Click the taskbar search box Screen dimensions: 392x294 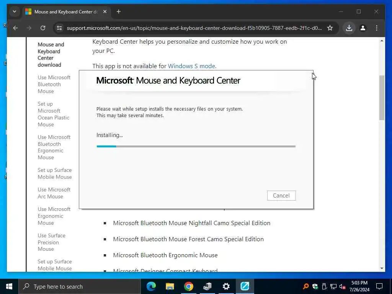point(80,286)
